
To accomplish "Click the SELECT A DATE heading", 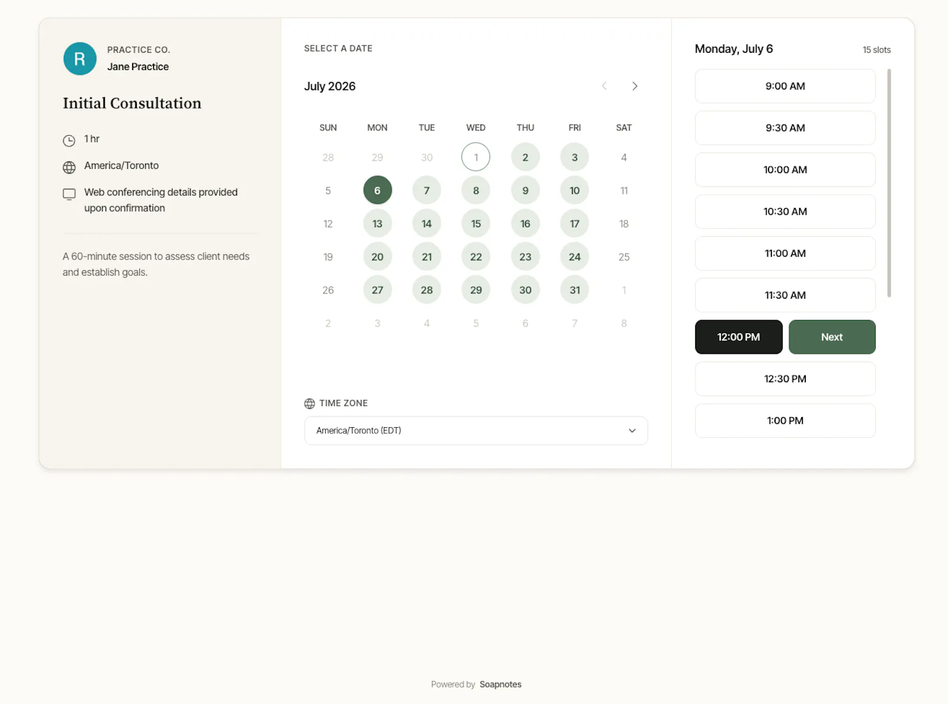I will 338,49.
